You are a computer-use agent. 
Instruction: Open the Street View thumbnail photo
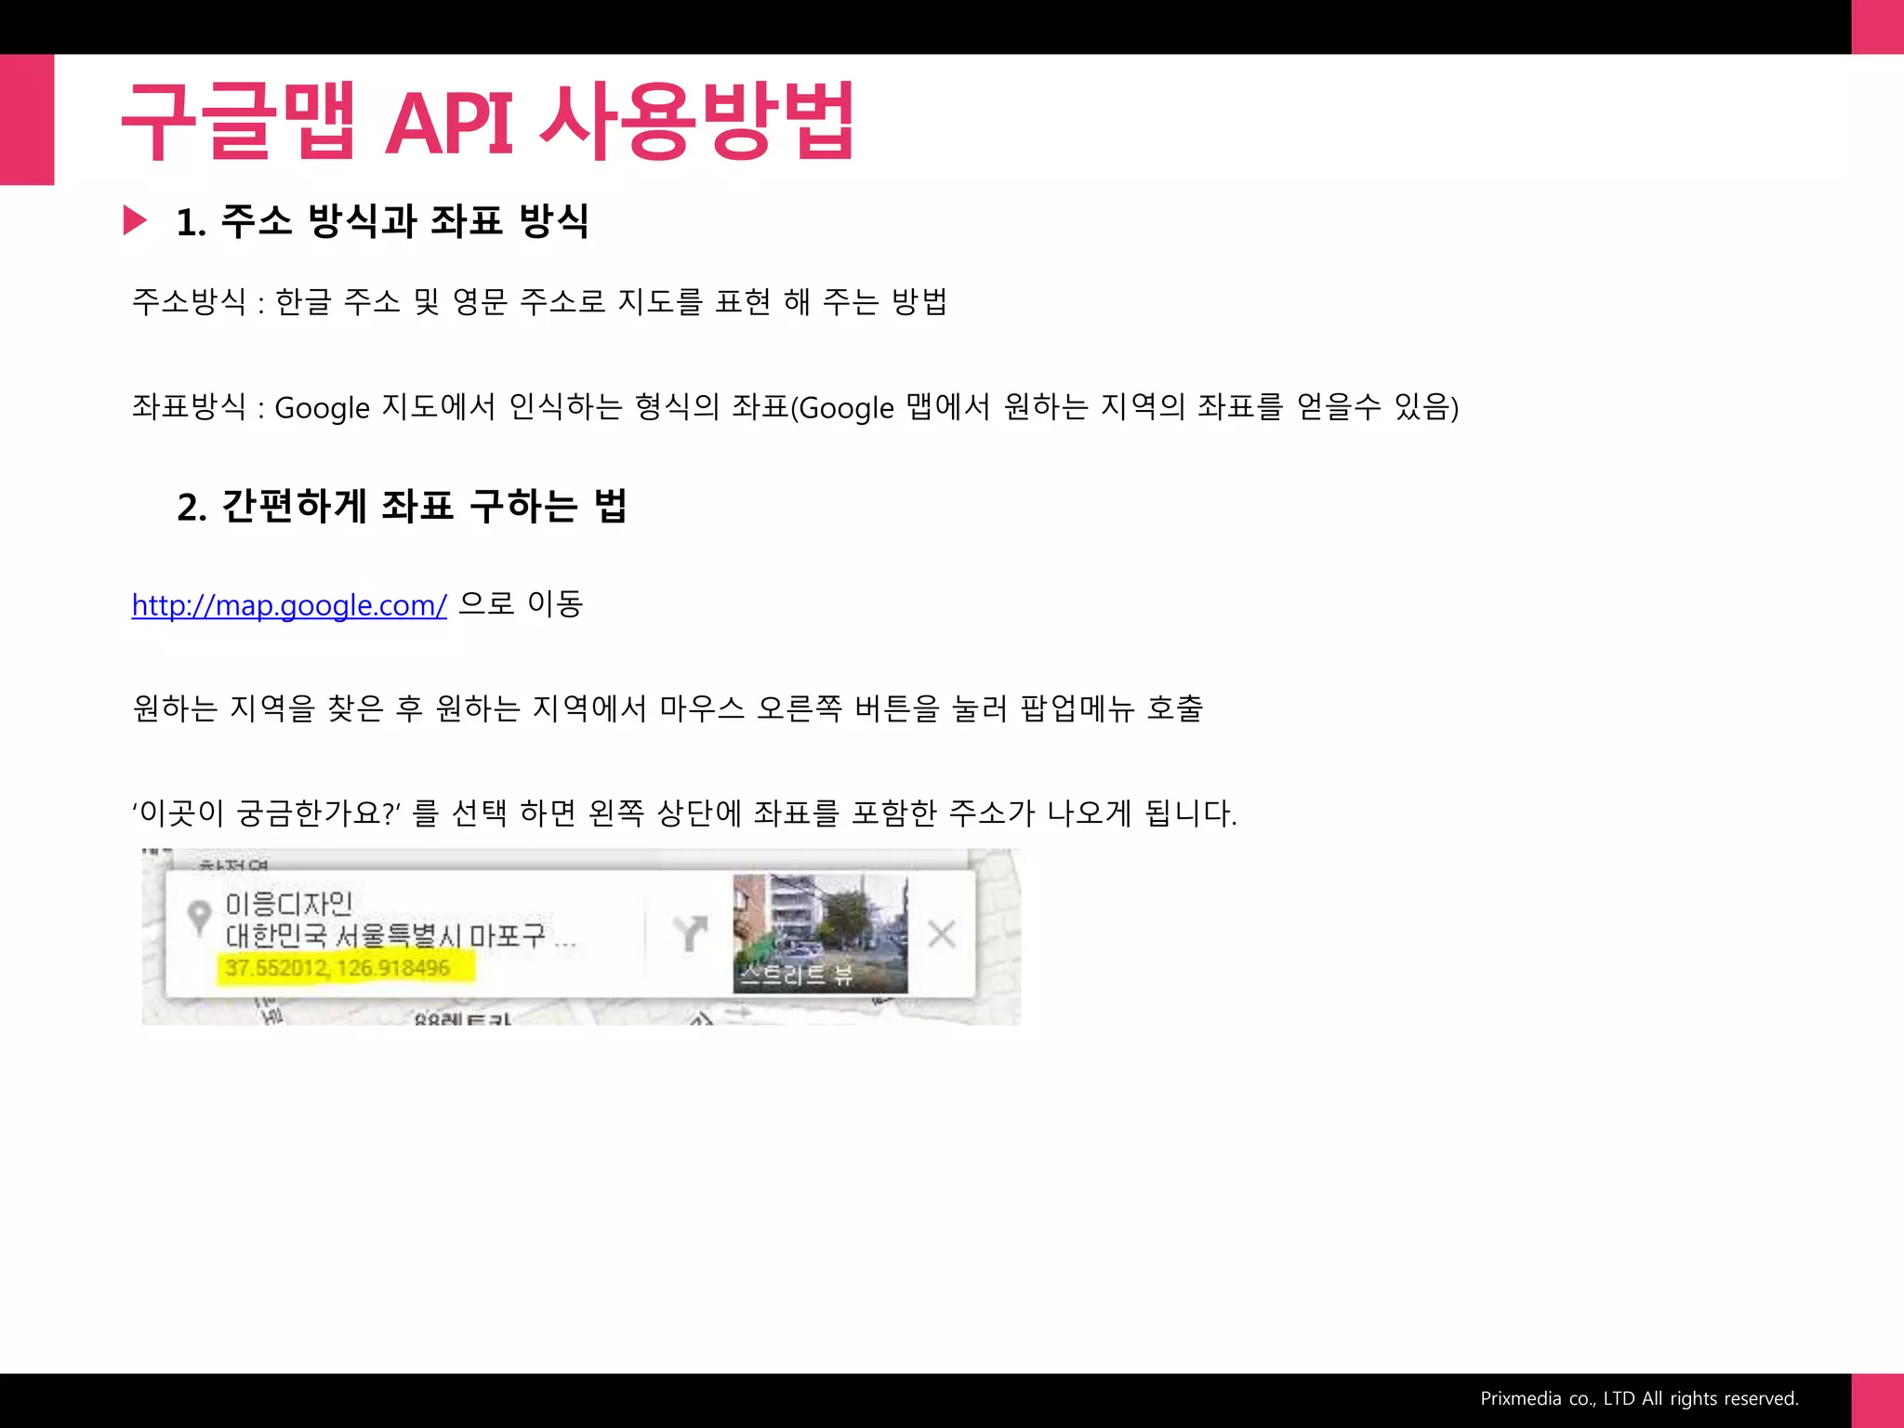click(x=820, y=919)
